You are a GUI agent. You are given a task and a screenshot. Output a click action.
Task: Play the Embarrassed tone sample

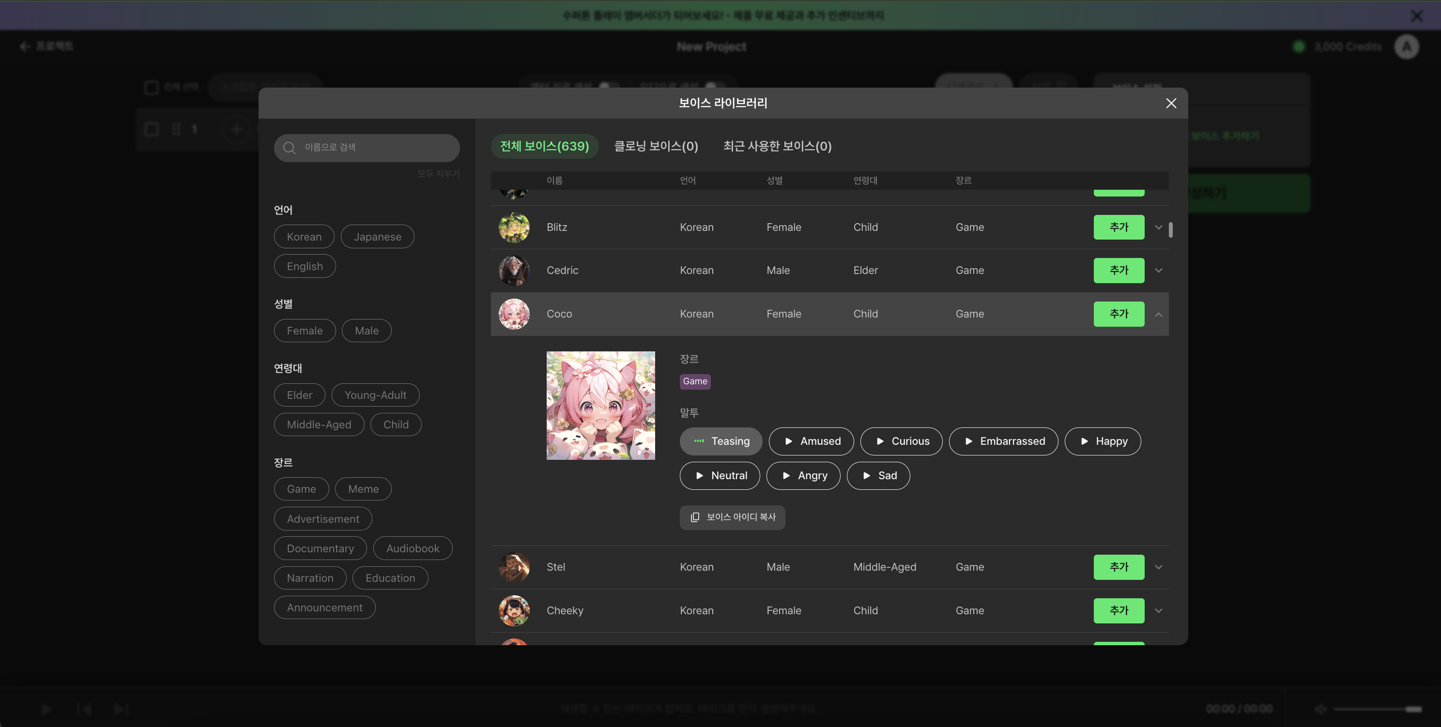click(x=1004, y=441)
